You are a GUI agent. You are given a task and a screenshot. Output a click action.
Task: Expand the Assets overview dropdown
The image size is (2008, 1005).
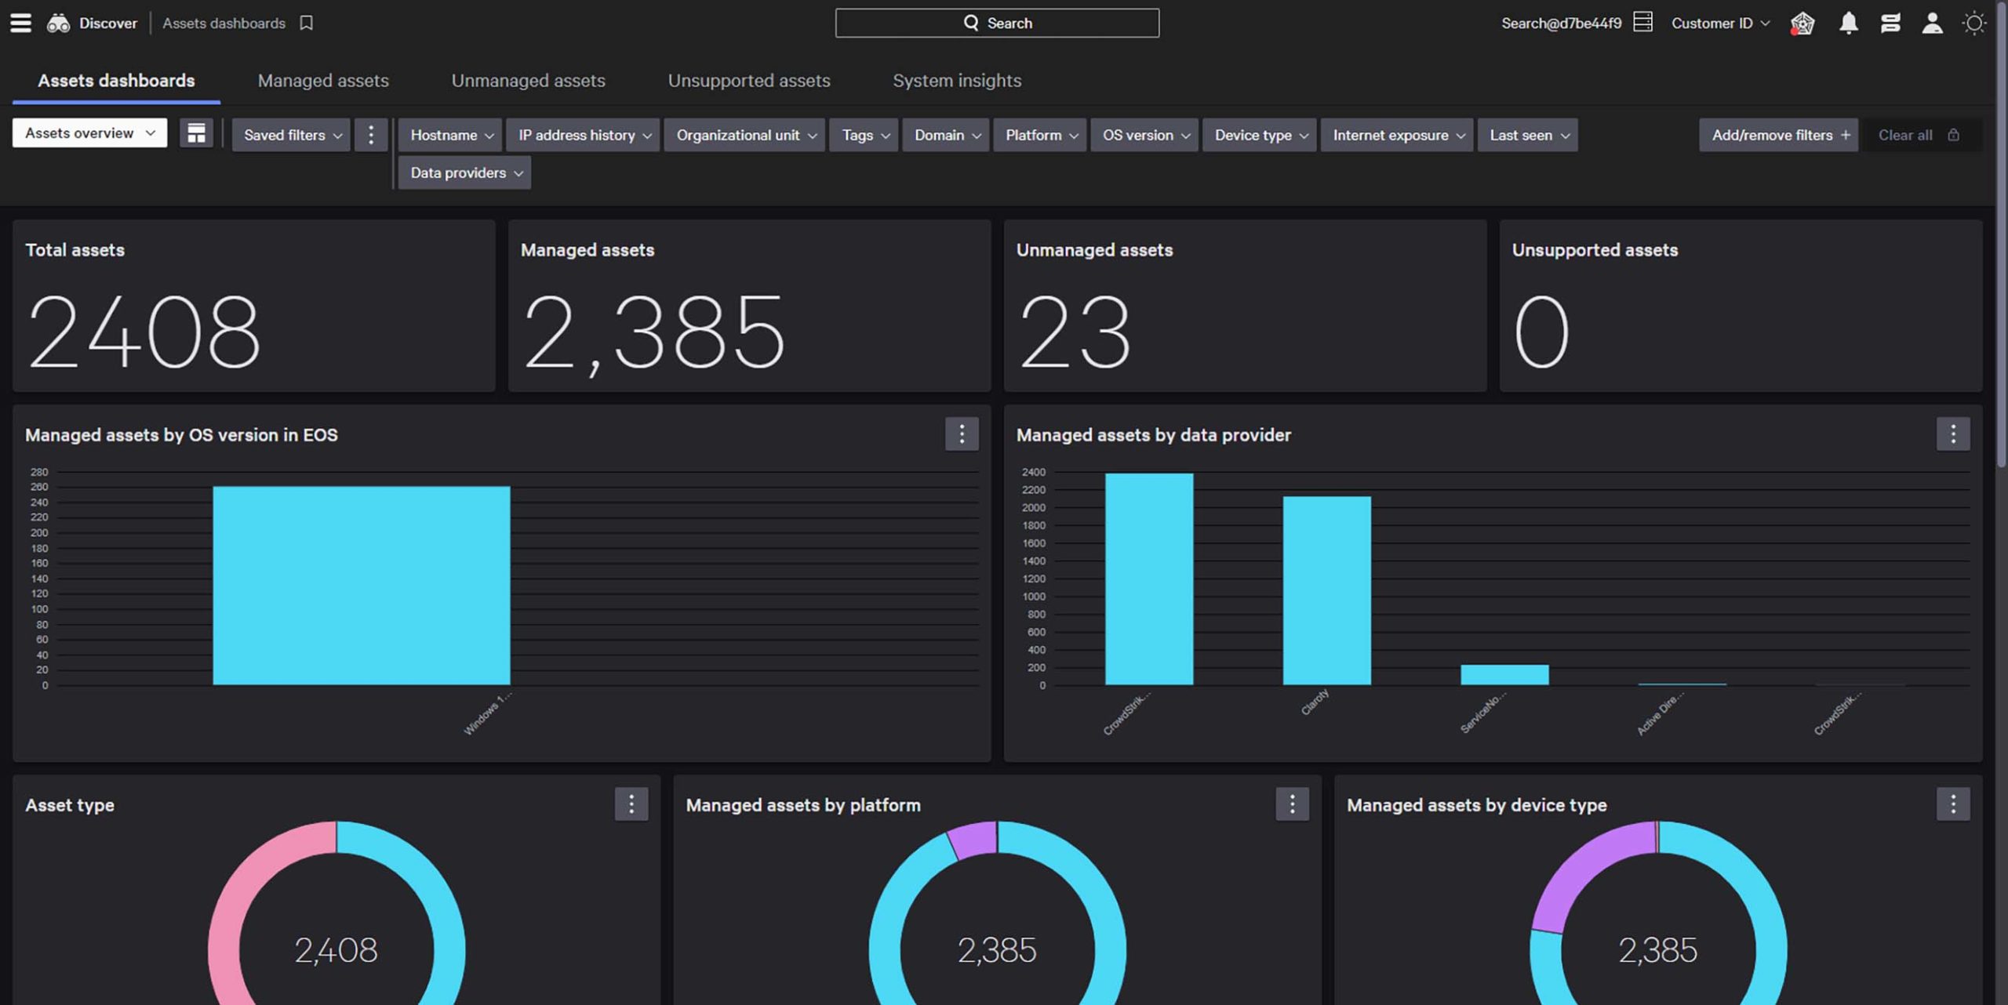[x=89, y=133]
